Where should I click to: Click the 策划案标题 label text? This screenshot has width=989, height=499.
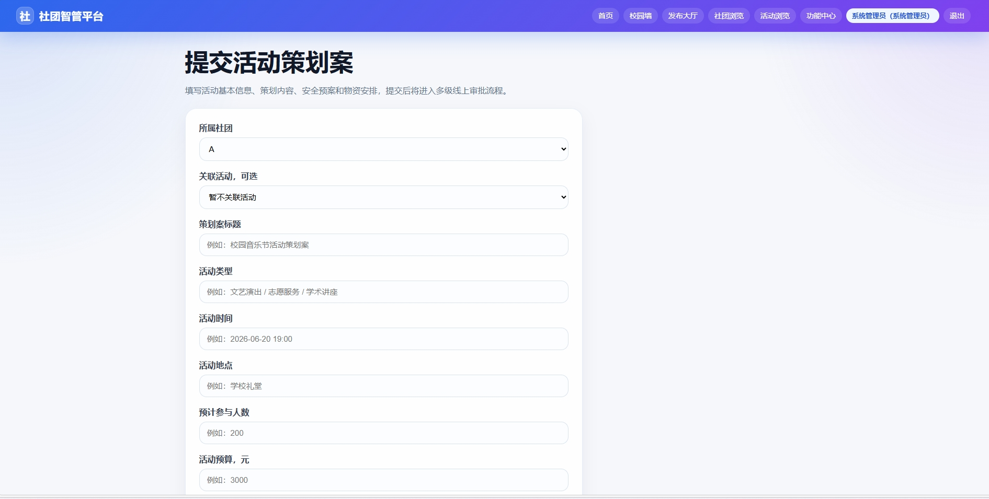click(x=220, y=225)
